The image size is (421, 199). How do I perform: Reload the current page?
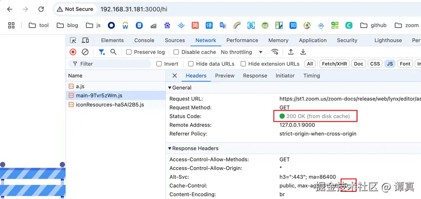click(41, 9)
